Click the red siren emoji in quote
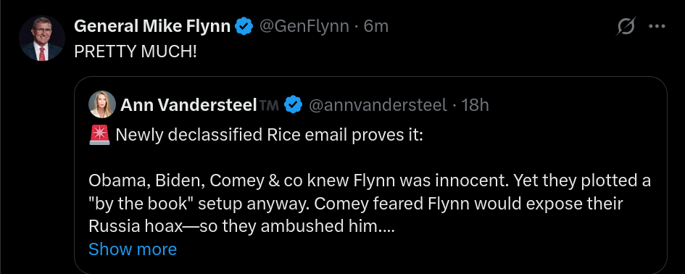This screenshot has width=685, height=274. (99, 135)
